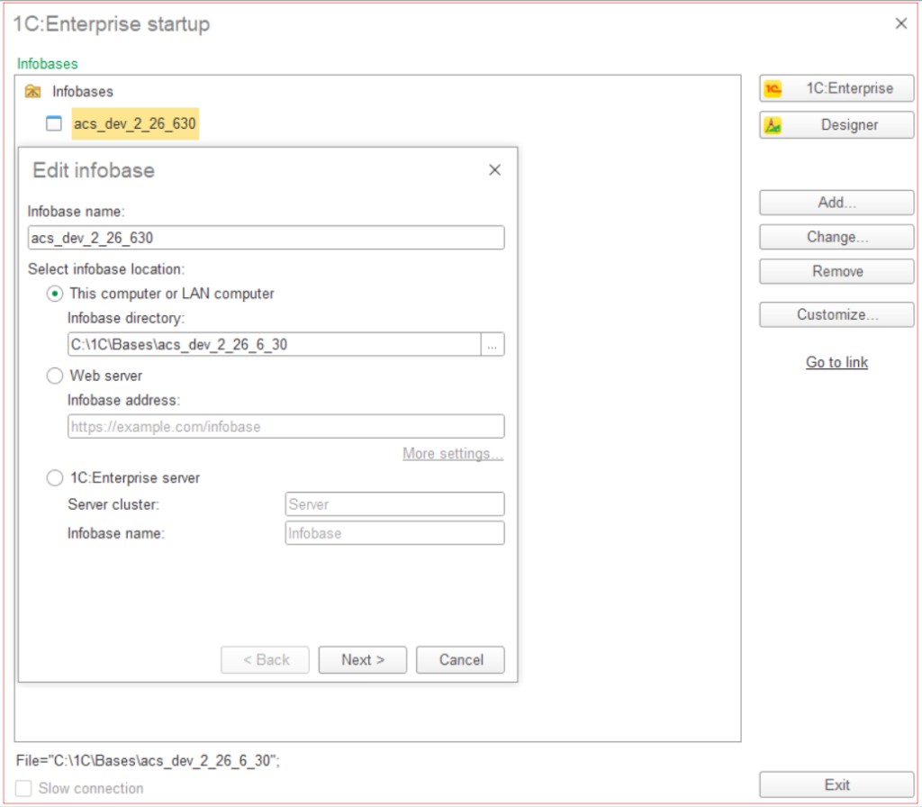Close the Edit infobase dialog
Viewport: 922px width, 807px height.
[x=495, y=170]
